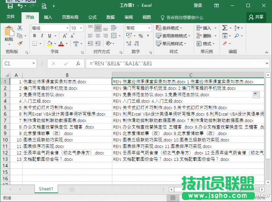Toggle bold formatting
The image size is (272, 202).
[x=35, y=36]
